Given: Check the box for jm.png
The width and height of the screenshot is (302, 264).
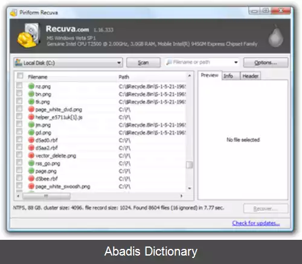Looking at the screenshot, I should point(19,124).
